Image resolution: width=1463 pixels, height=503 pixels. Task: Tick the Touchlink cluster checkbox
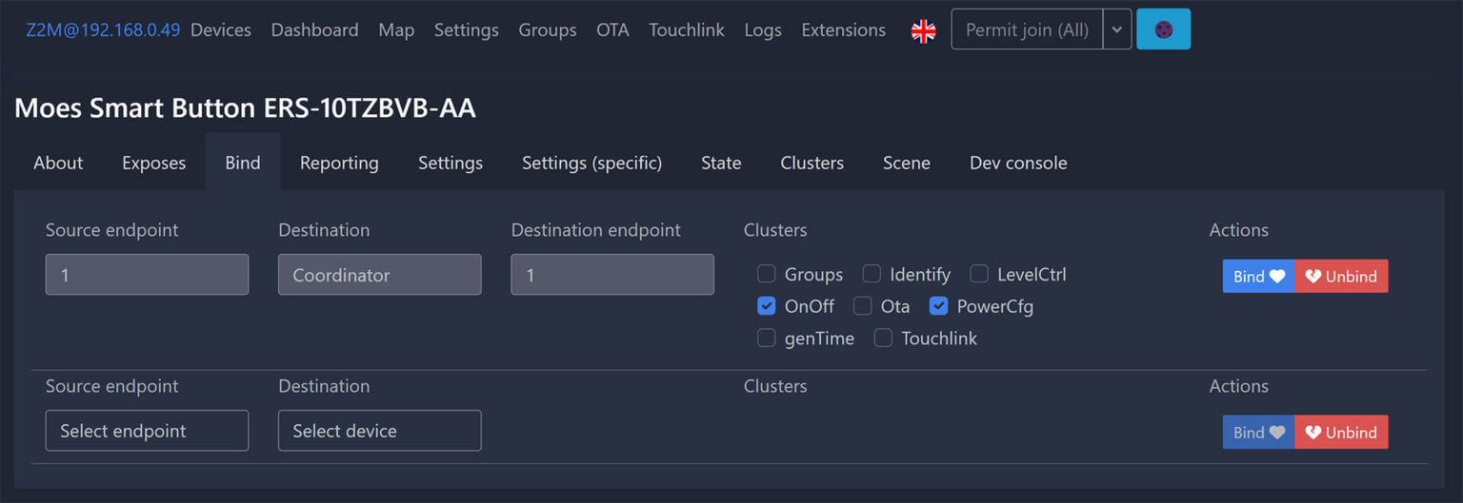883,339
